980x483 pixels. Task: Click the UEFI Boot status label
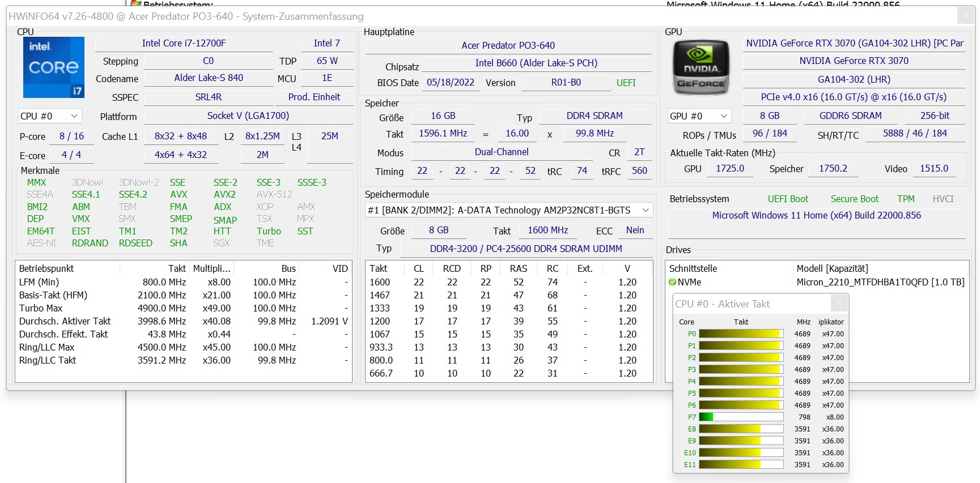[x=788, y=199]
